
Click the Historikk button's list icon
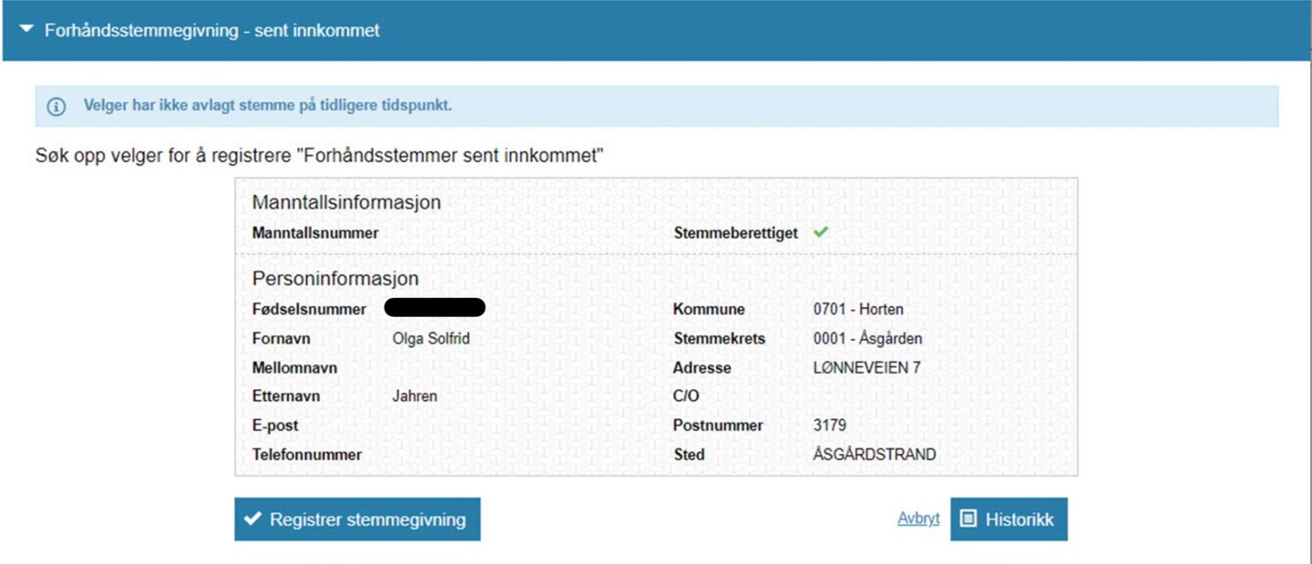pos(969,519)
